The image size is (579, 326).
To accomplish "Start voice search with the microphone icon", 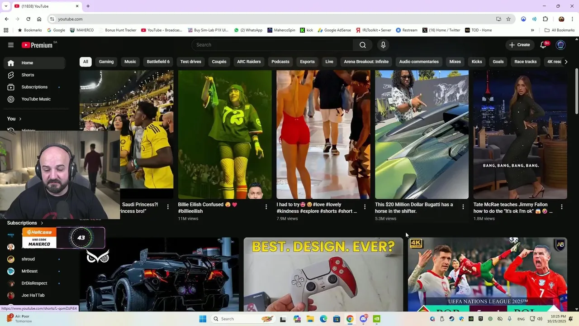I will pos(383,45).
